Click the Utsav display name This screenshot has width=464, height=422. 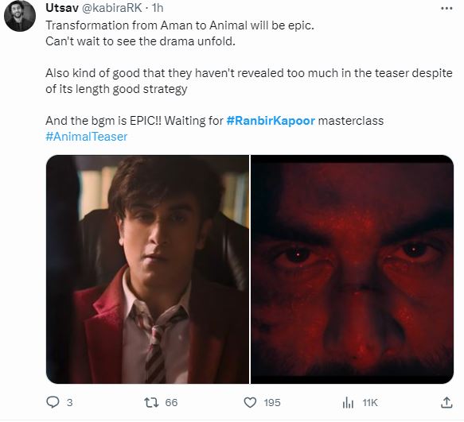(x=62, y=8)
